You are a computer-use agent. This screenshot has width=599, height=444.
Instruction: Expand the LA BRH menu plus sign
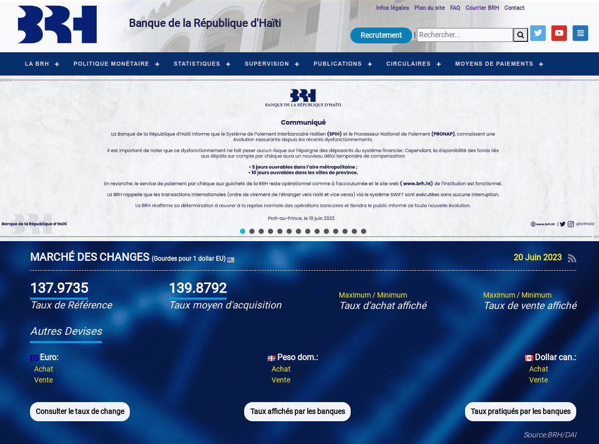click(x=57, y=64)
